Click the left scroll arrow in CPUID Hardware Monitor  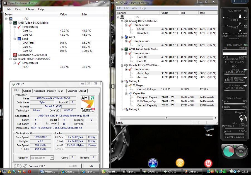pos(118,118)
